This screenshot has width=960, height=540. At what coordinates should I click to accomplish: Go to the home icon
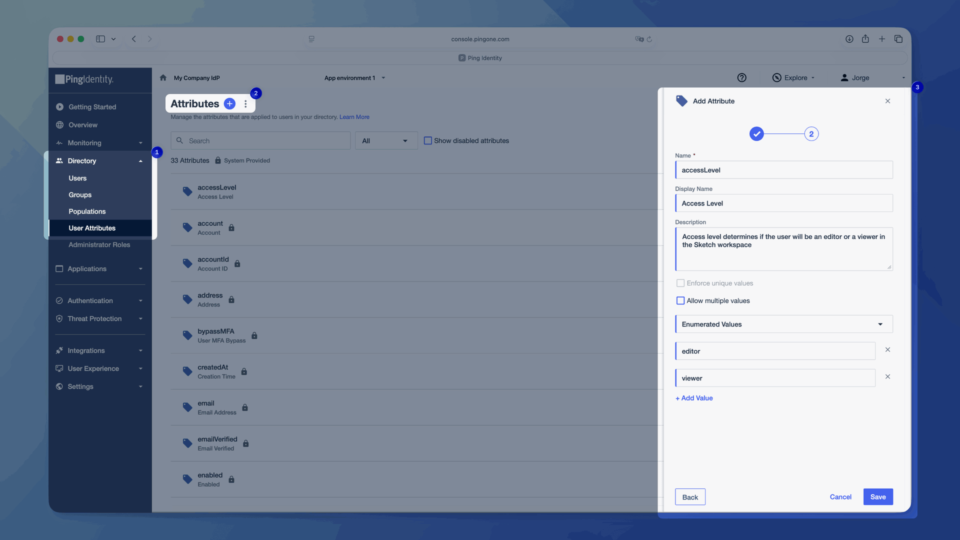(163, 77)
